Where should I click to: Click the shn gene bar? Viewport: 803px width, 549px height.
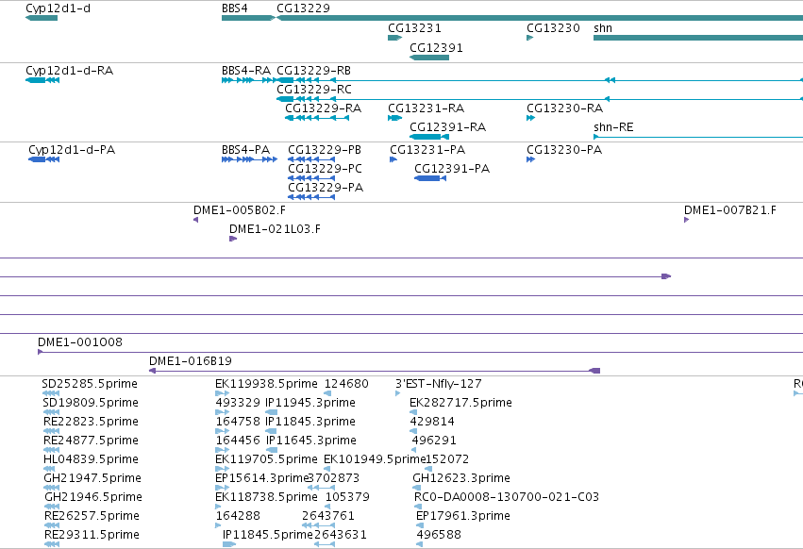coord(698,38)
